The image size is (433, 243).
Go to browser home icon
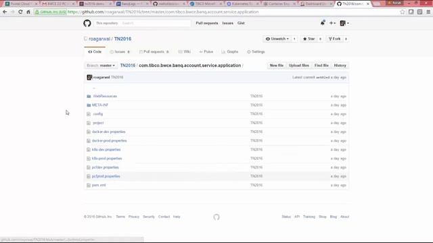28,12
